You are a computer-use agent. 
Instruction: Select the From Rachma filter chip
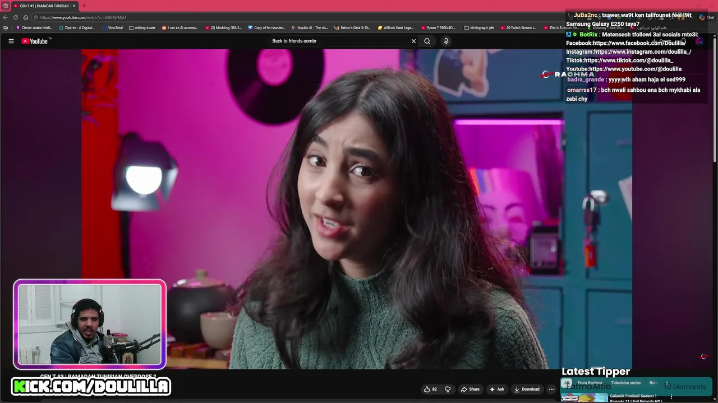click(590, 383)
